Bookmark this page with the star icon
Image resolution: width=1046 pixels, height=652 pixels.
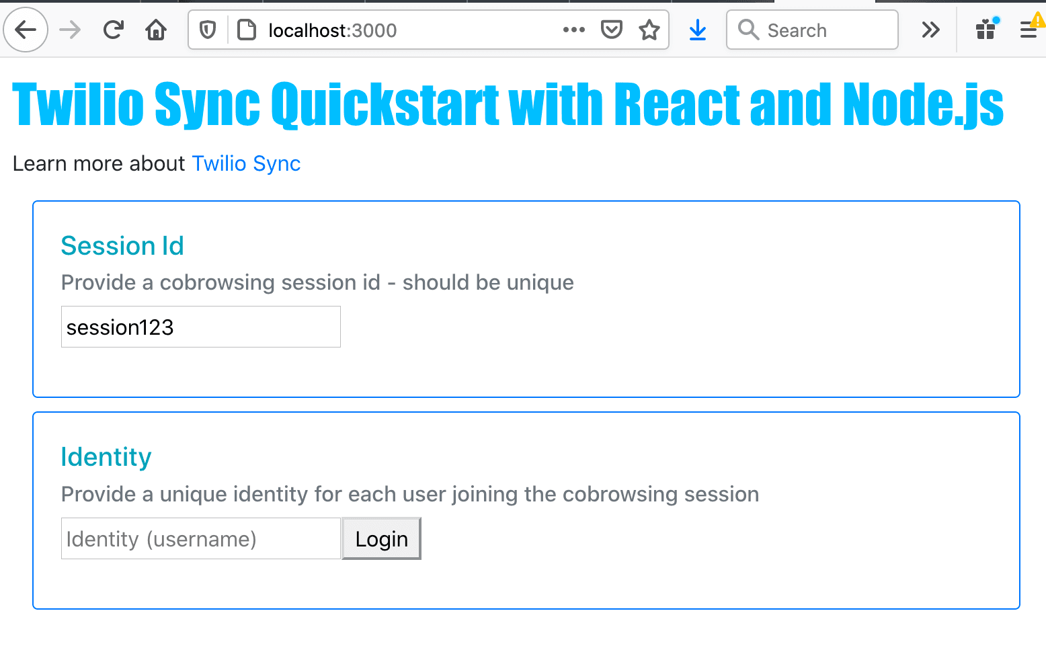tap(649, 30)
